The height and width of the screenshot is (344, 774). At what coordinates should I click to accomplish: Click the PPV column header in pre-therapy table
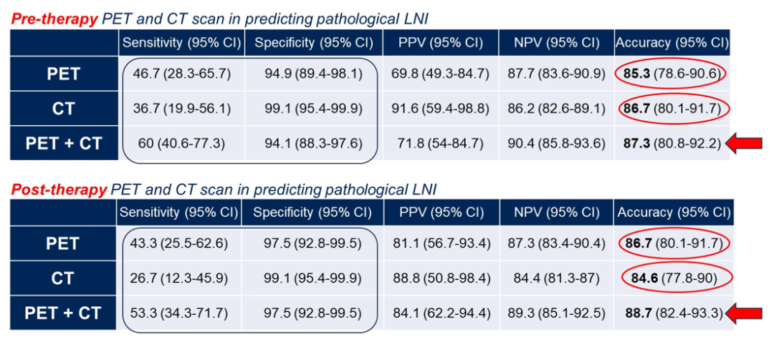(441, 43)
